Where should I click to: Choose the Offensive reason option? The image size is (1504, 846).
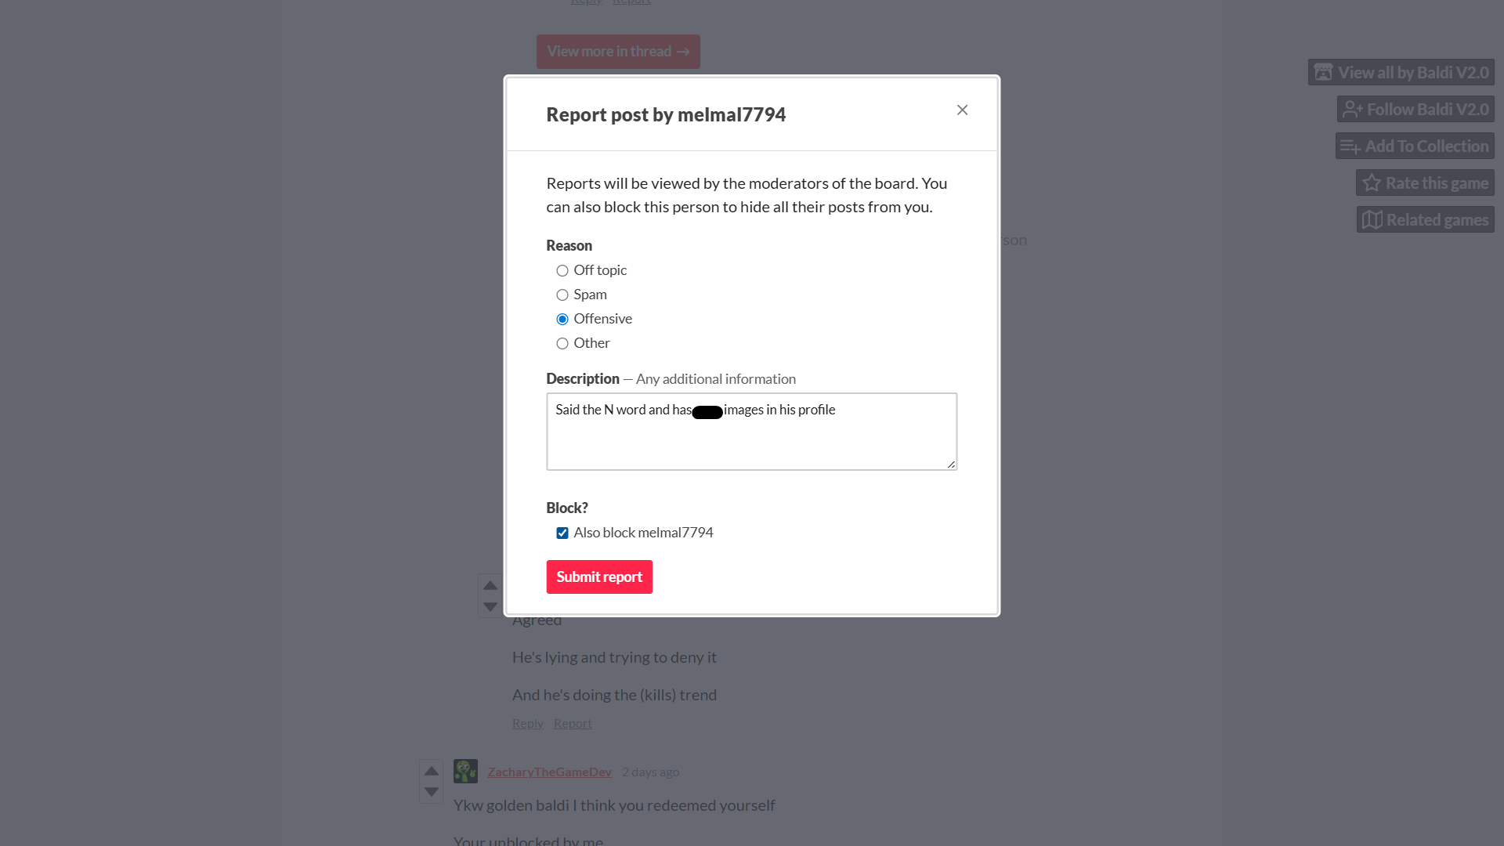click(x=562, y=320)
